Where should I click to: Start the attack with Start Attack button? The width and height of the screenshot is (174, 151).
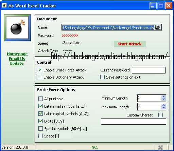(x=129, y=44)
